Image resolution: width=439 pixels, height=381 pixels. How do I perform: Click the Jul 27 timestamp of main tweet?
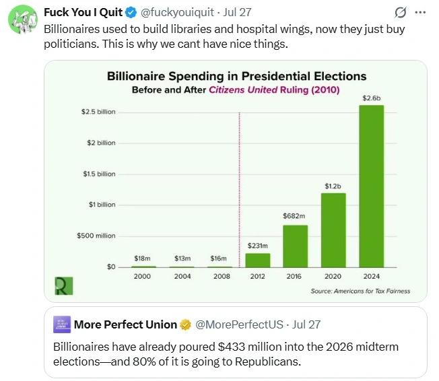coord(237,12)
